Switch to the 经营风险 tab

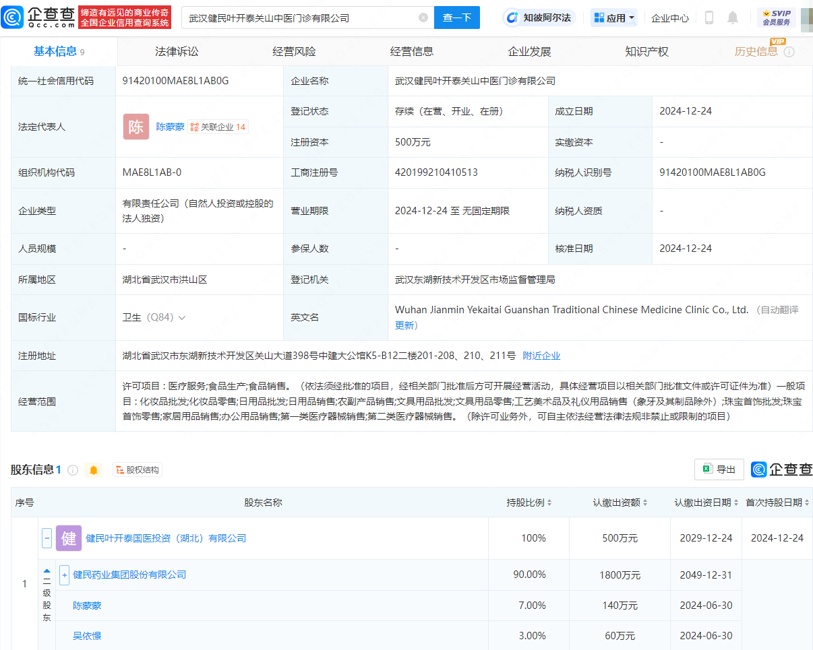pyautogui.click(x=294, y=52)
